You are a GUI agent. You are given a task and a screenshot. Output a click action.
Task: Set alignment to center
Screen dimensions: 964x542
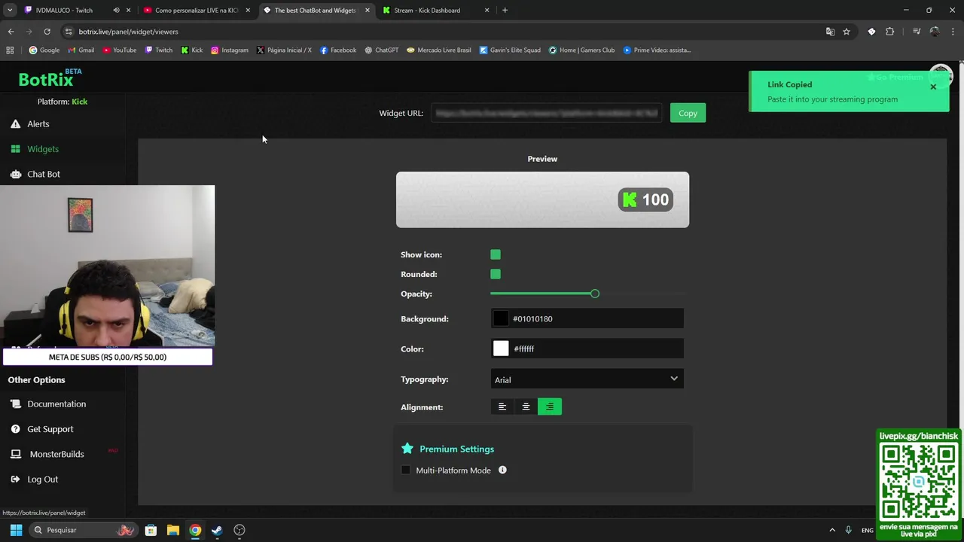tap(526, 407)
